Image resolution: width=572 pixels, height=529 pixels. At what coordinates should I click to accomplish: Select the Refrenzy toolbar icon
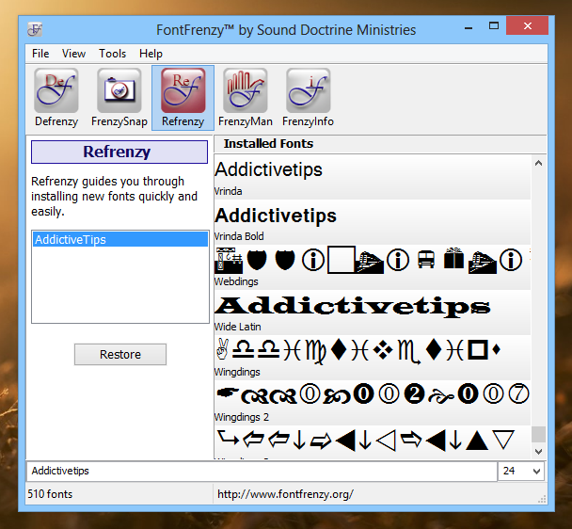[183, 98]
